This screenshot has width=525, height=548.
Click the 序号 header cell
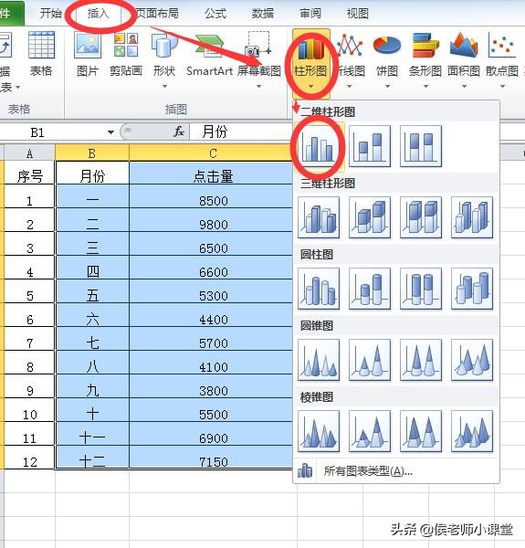click(29, 173)
